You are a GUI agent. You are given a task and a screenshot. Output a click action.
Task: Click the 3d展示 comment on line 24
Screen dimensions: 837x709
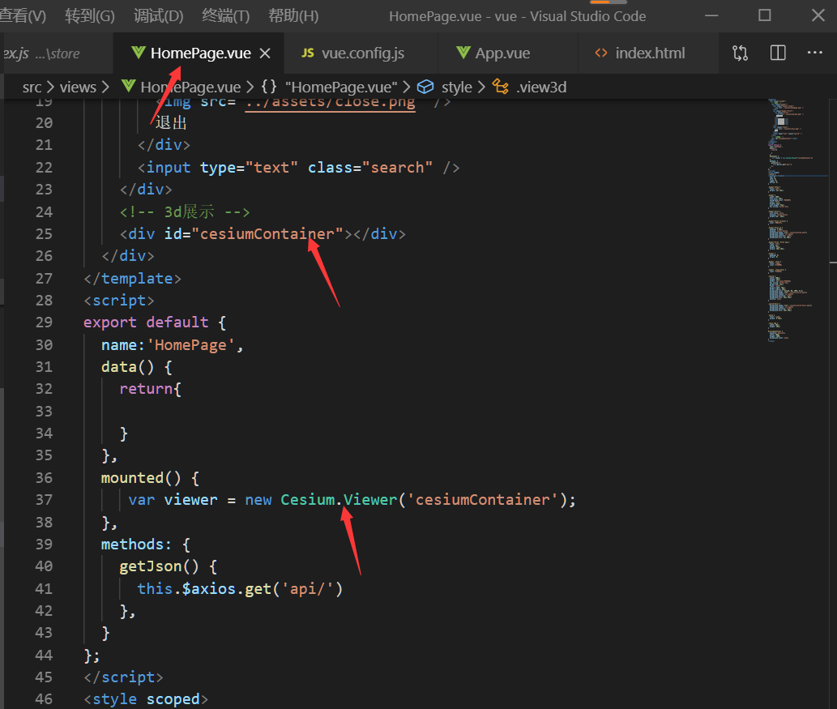(185, 212)
